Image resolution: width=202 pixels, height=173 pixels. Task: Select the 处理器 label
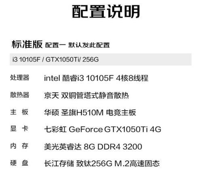click(x=20, y=78)
